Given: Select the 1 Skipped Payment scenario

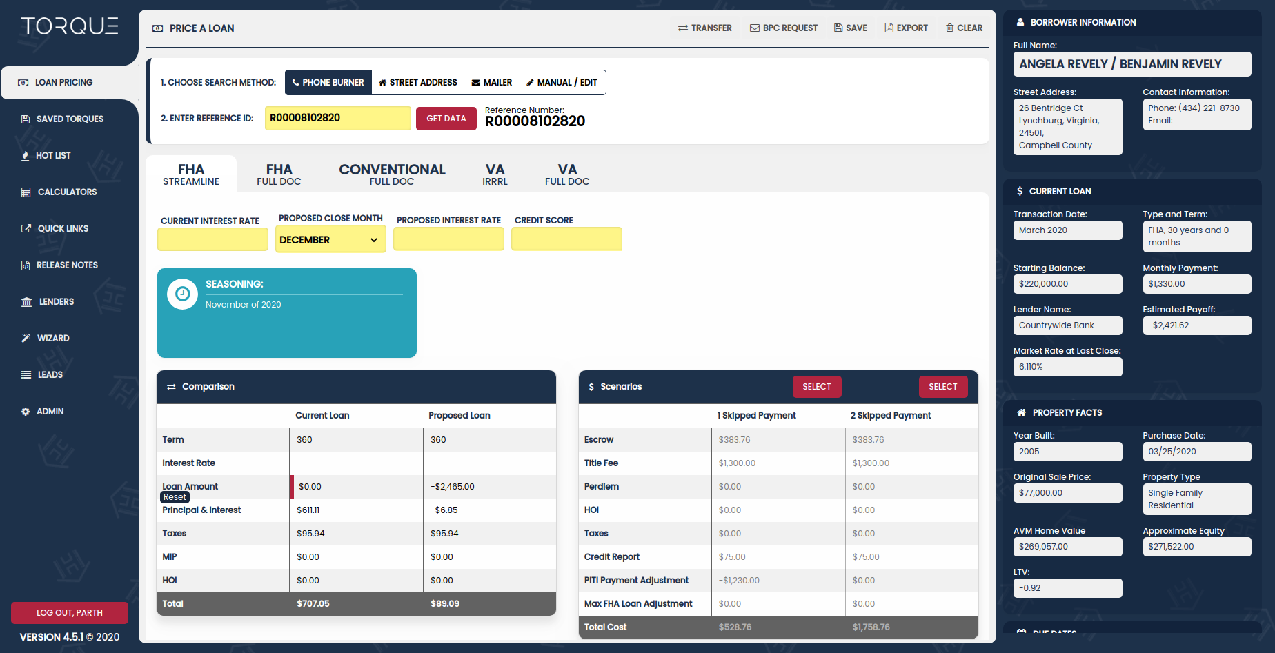Looking at the screenshot, I should (816, 387).
